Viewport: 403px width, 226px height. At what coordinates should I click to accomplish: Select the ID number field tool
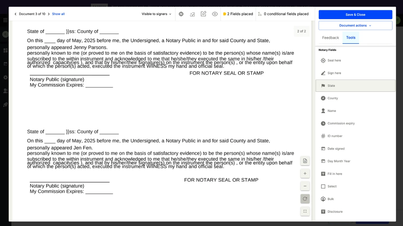point(355,136)
